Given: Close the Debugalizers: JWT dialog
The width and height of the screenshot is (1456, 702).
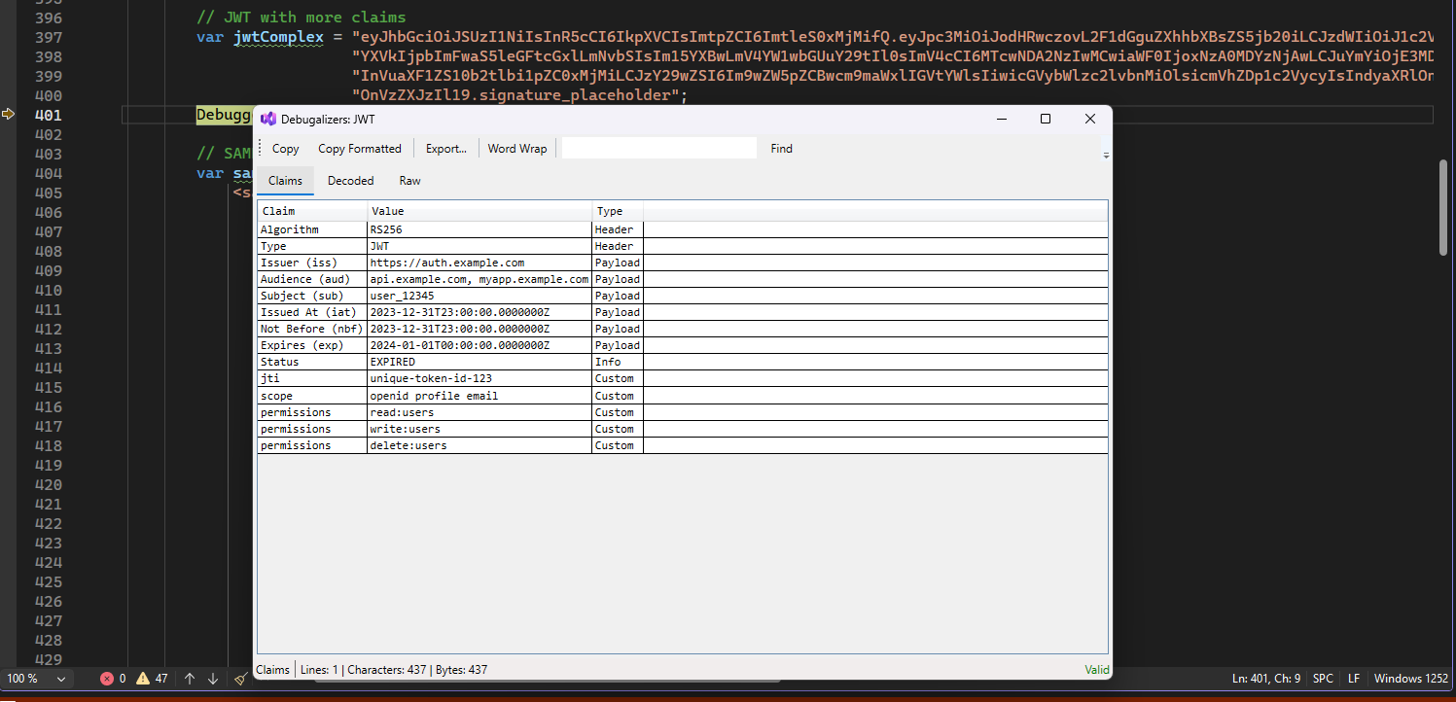Looking at the screenshot, I should [x=1090, y=119].
